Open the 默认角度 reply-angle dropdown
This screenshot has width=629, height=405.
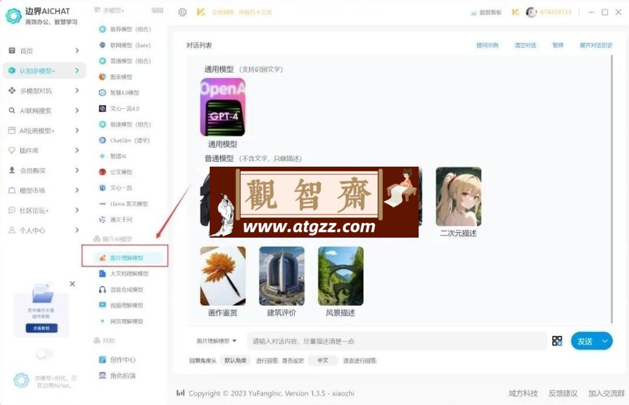(235, 361)
